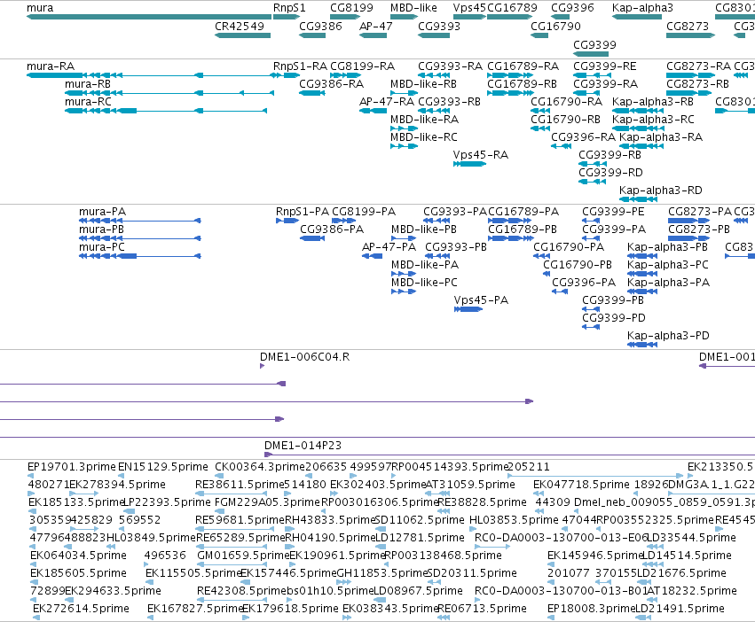
Task: Select the mura-RB transcript label
Action: click(88, 83)
